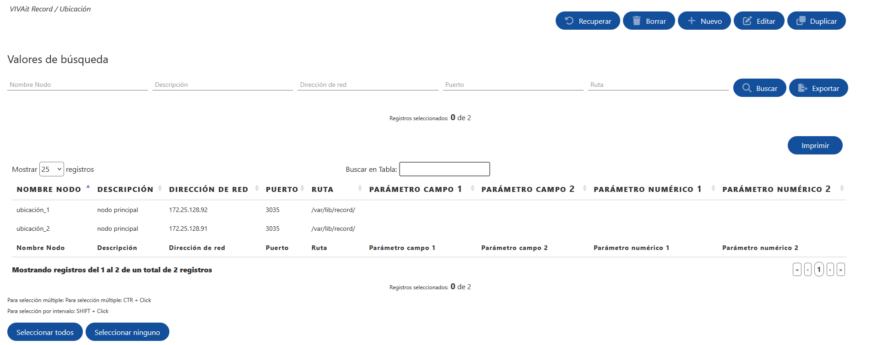
Task: Click the Recuperar undo arrow icon
Action: 569,21
